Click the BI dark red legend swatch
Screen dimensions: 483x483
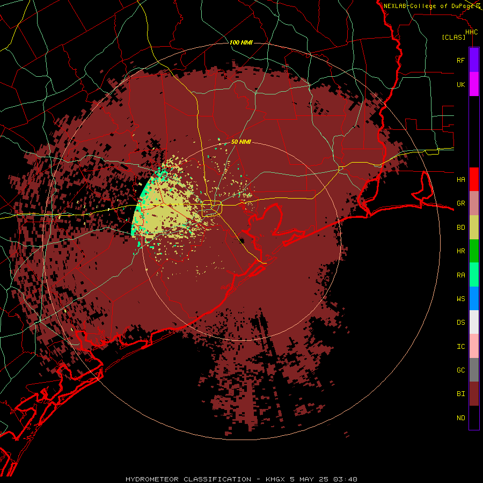[x=474, y=394]
